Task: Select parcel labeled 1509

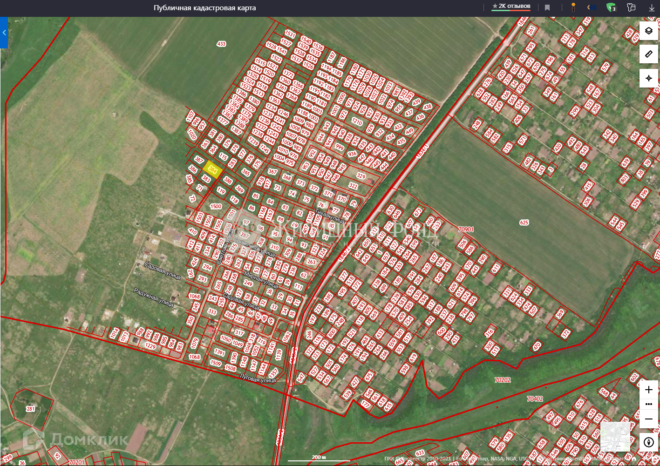Action: click(215, 363)
